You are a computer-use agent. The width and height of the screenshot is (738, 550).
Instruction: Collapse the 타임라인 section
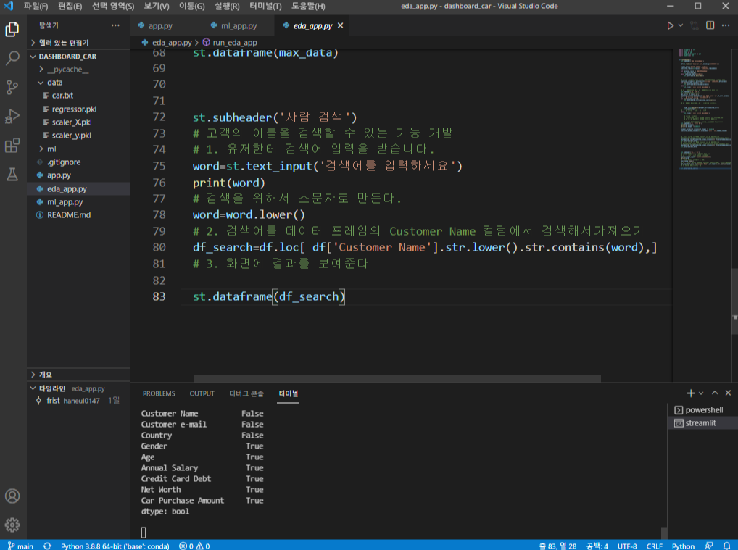pyautogui.click(x=78, y=388)
